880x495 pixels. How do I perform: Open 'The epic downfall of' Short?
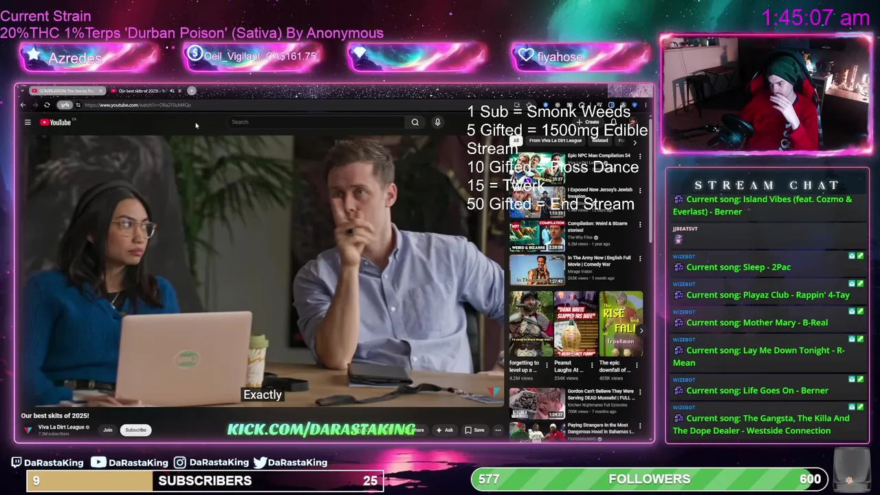[621, 324]
